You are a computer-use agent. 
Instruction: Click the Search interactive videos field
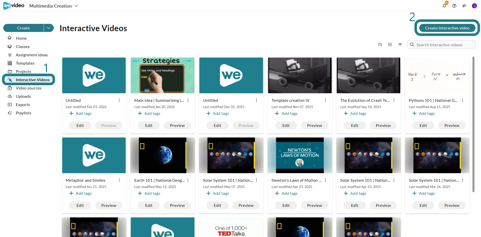(x=441, y=44)
